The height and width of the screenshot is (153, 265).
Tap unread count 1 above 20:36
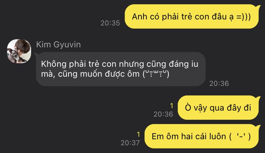171,106
